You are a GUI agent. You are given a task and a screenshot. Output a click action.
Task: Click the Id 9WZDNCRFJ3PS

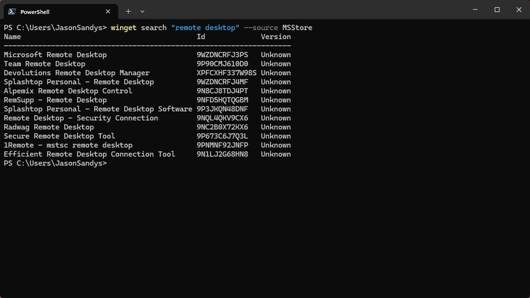(222, 55)
